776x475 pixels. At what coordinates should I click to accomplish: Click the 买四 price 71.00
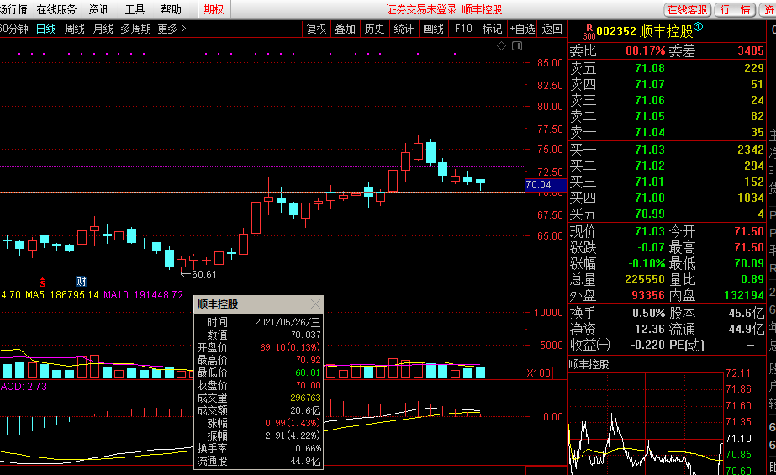650,198
